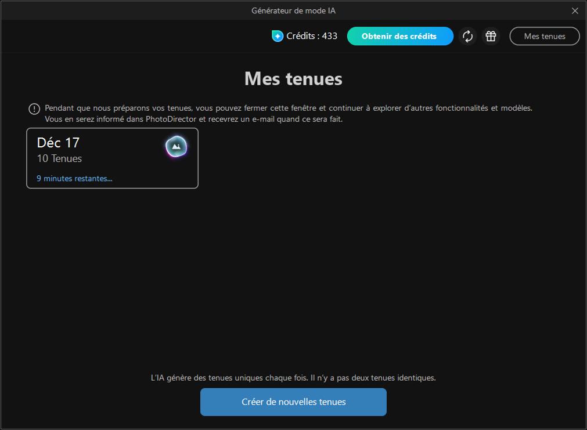
Task: Click the glowing image icon on Déc 17 card
Action: click(x=175, y=146)
